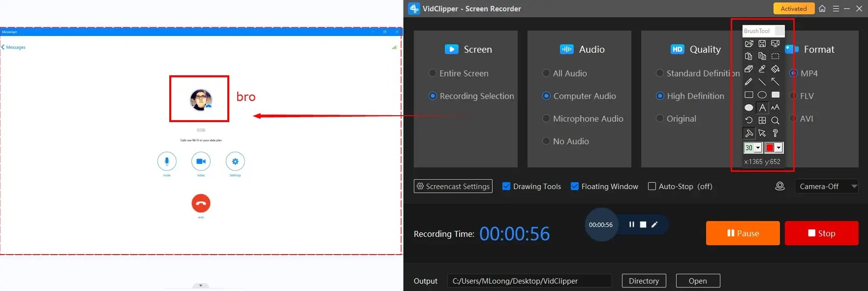This screenshot has width=868, height=291.
Task: Uncheck the Floating Window checkbox
Action: tap(575, 186)
